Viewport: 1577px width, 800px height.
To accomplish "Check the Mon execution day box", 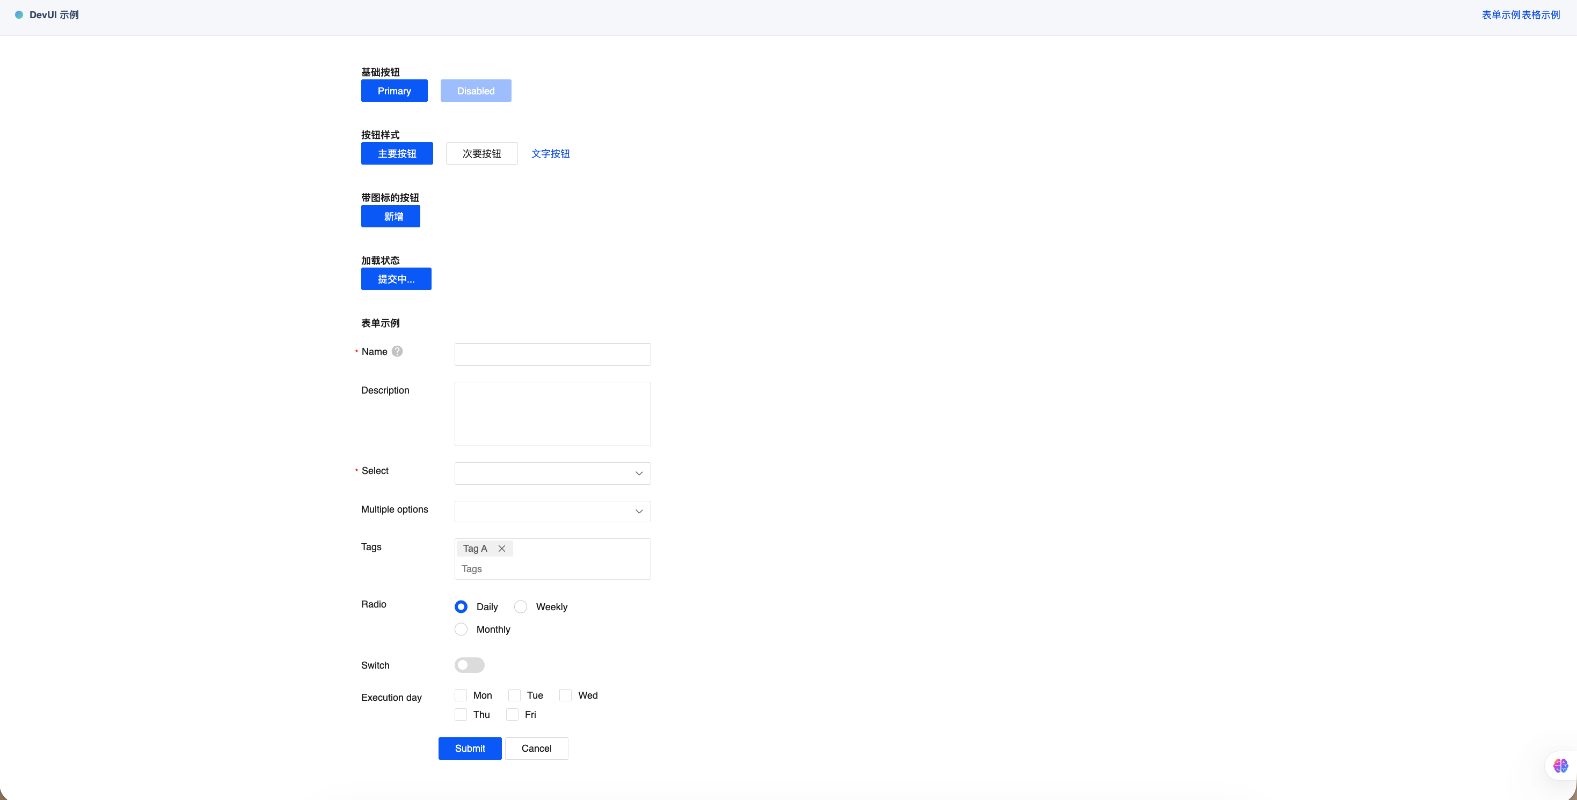I will (461, 695).
